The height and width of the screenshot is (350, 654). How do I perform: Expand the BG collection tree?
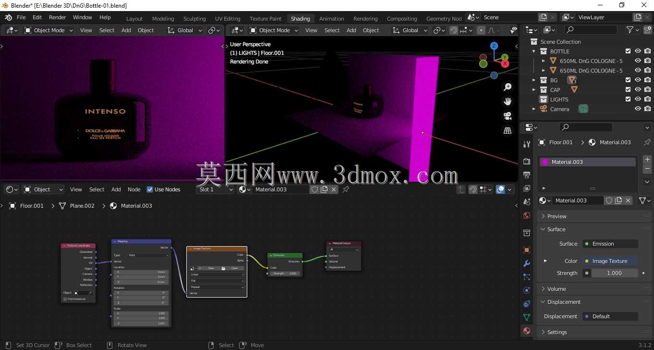533,80
